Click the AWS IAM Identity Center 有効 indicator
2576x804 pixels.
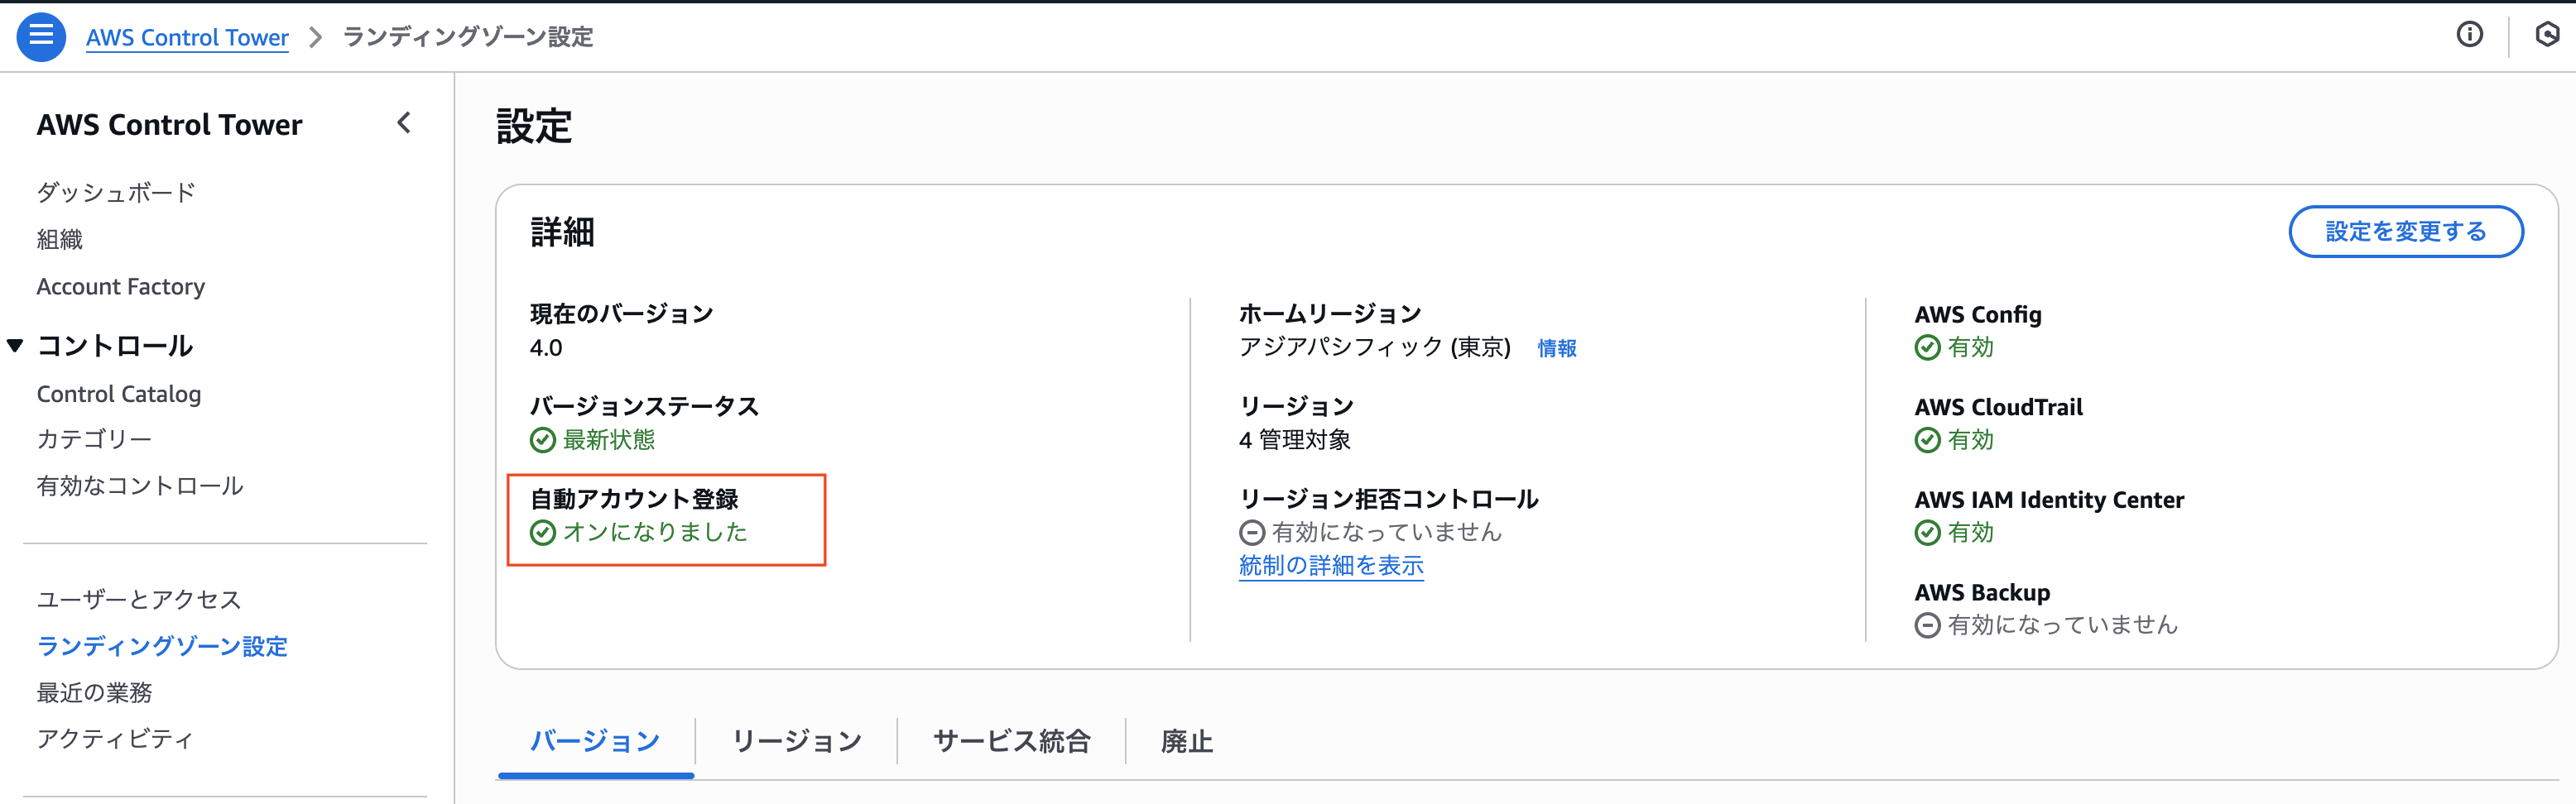pyautogui.click(x=1928, y=533)
